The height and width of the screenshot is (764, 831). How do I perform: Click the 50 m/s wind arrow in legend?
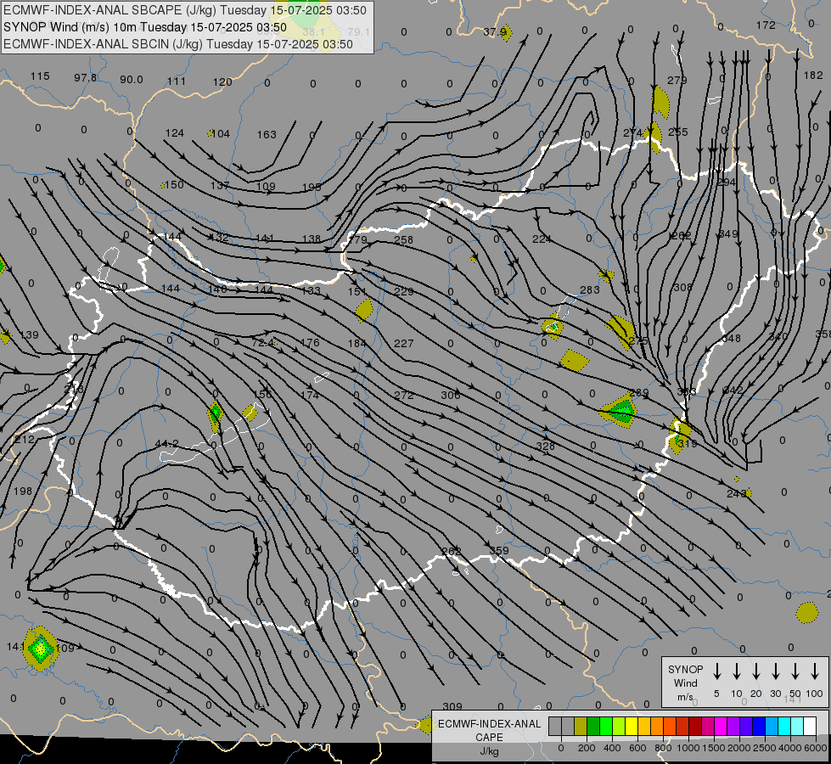795,671
